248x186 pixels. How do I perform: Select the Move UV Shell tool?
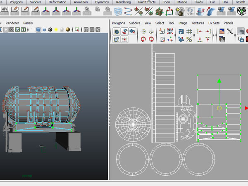(x=132, y=31)
